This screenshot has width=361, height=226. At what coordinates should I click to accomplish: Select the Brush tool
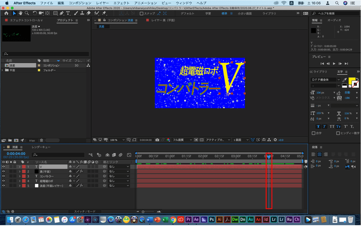tap(76, 14)
